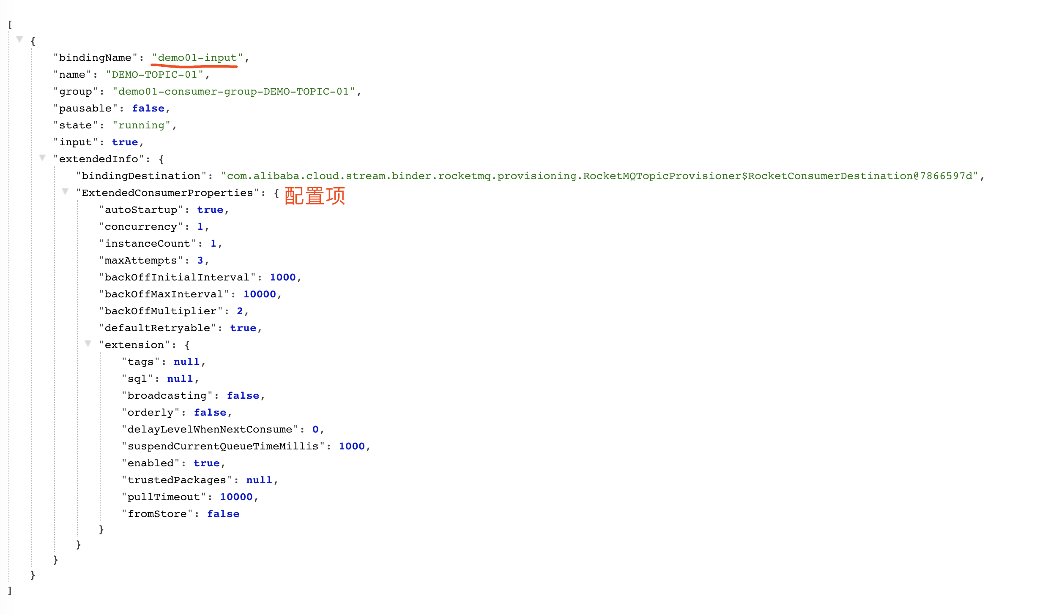The width and height of the screenshot is (1051, 615).
Task: Collapse the root object disclosure triangle
Action: (19, 40)
